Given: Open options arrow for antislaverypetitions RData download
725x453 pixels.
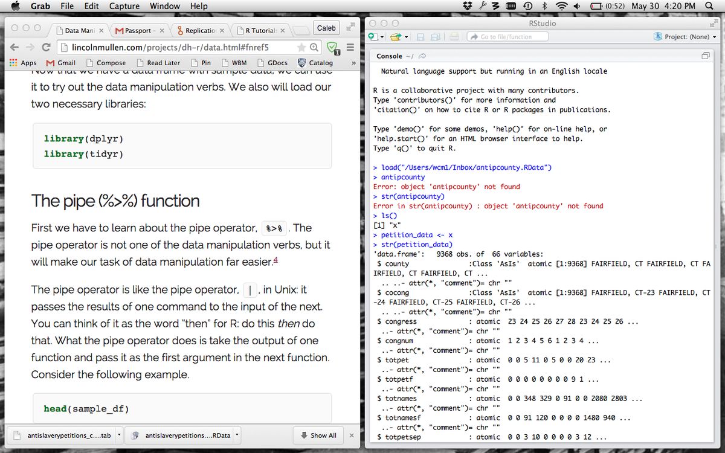Looking at the screenshot, I should point(237,435).
